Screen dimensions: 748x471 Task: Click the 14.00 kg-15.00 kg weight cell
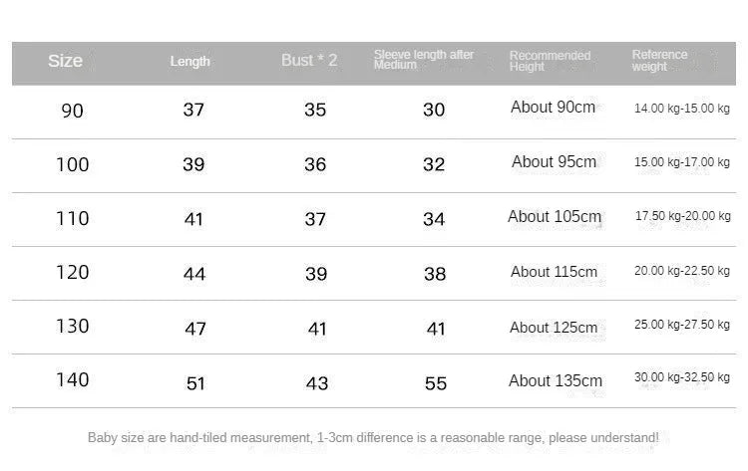pyautogui.click(x=682, y=109)
